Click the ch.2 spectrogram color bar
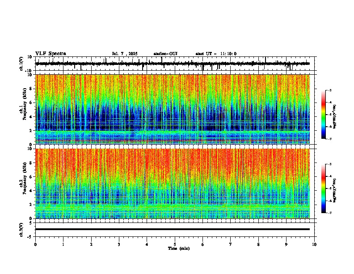The width and height of the screenshot is (354, 274). (x=324, y=188)
